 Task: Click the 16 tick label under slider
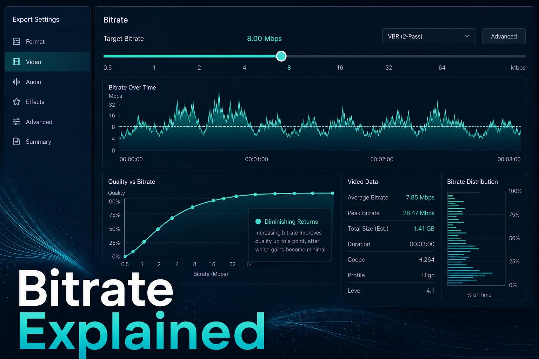[x=340, y=68]
